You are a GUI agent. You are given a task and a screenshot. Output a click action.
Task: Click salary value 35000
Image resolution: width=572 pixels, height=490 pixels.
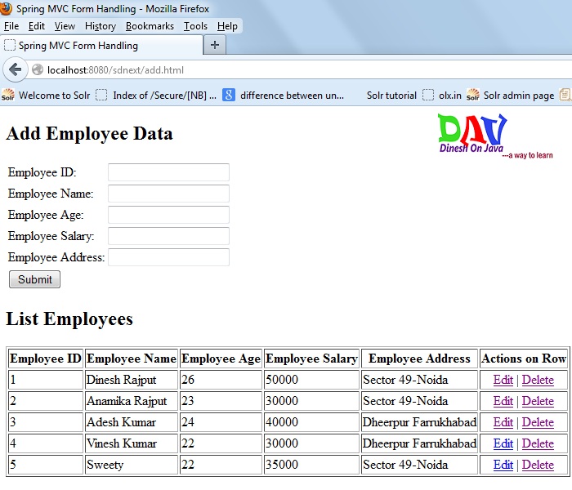tap(282, 465)
